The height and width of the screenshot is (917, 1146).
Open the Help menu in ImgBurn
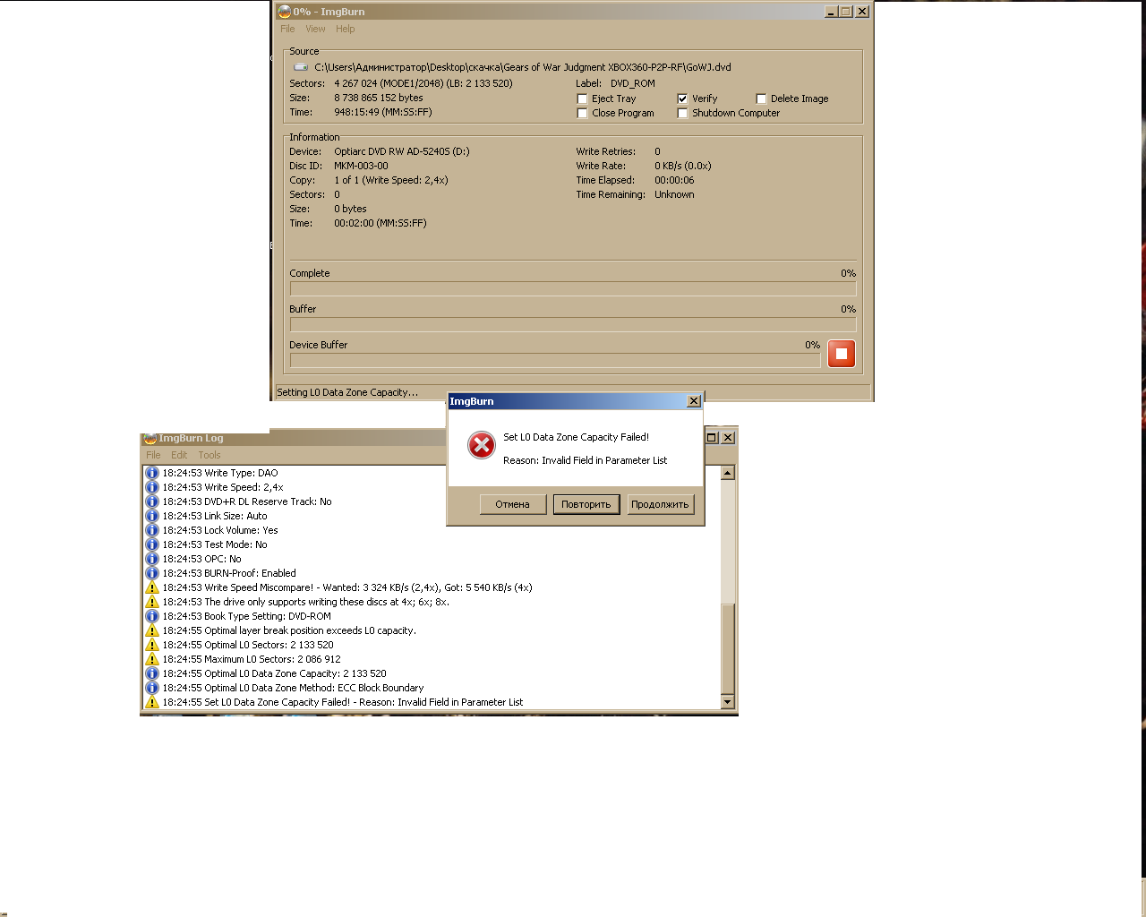(x=346, y=29)
